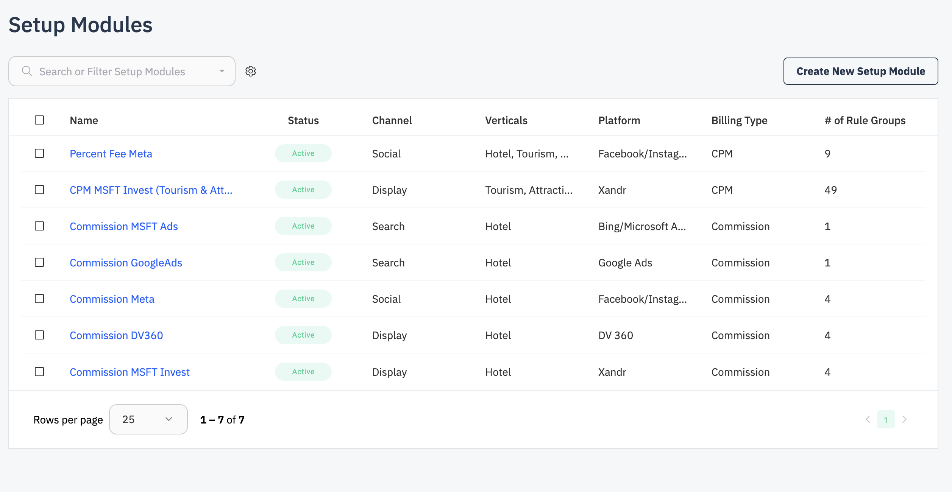Screen dimensions: 952x492
Task: Select page 1 in pagination
Action: point(886,419)
